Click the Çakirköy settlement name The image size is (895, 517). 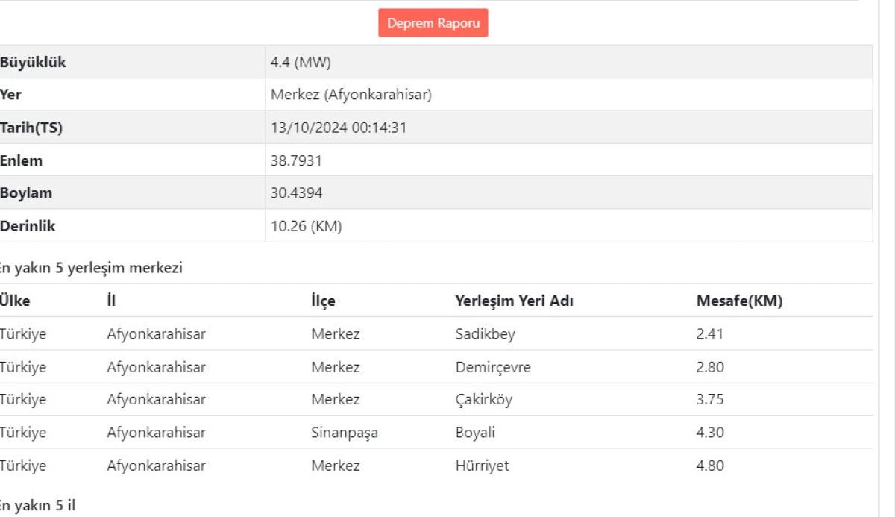coord(483,400)
